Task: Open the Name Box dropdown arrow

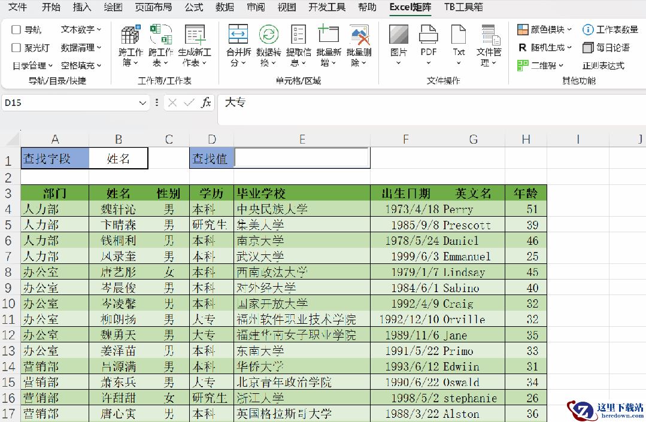Action: 142,103
